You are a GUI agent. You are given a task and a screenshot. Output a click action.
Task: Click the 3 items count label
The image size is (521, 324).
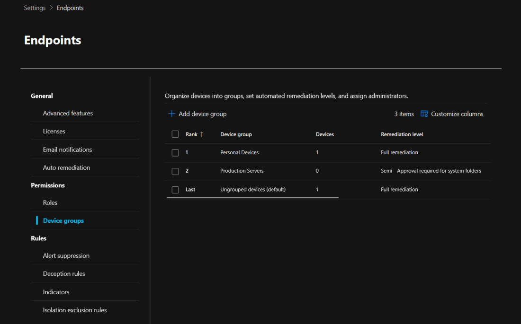click(x=404, y=114)
